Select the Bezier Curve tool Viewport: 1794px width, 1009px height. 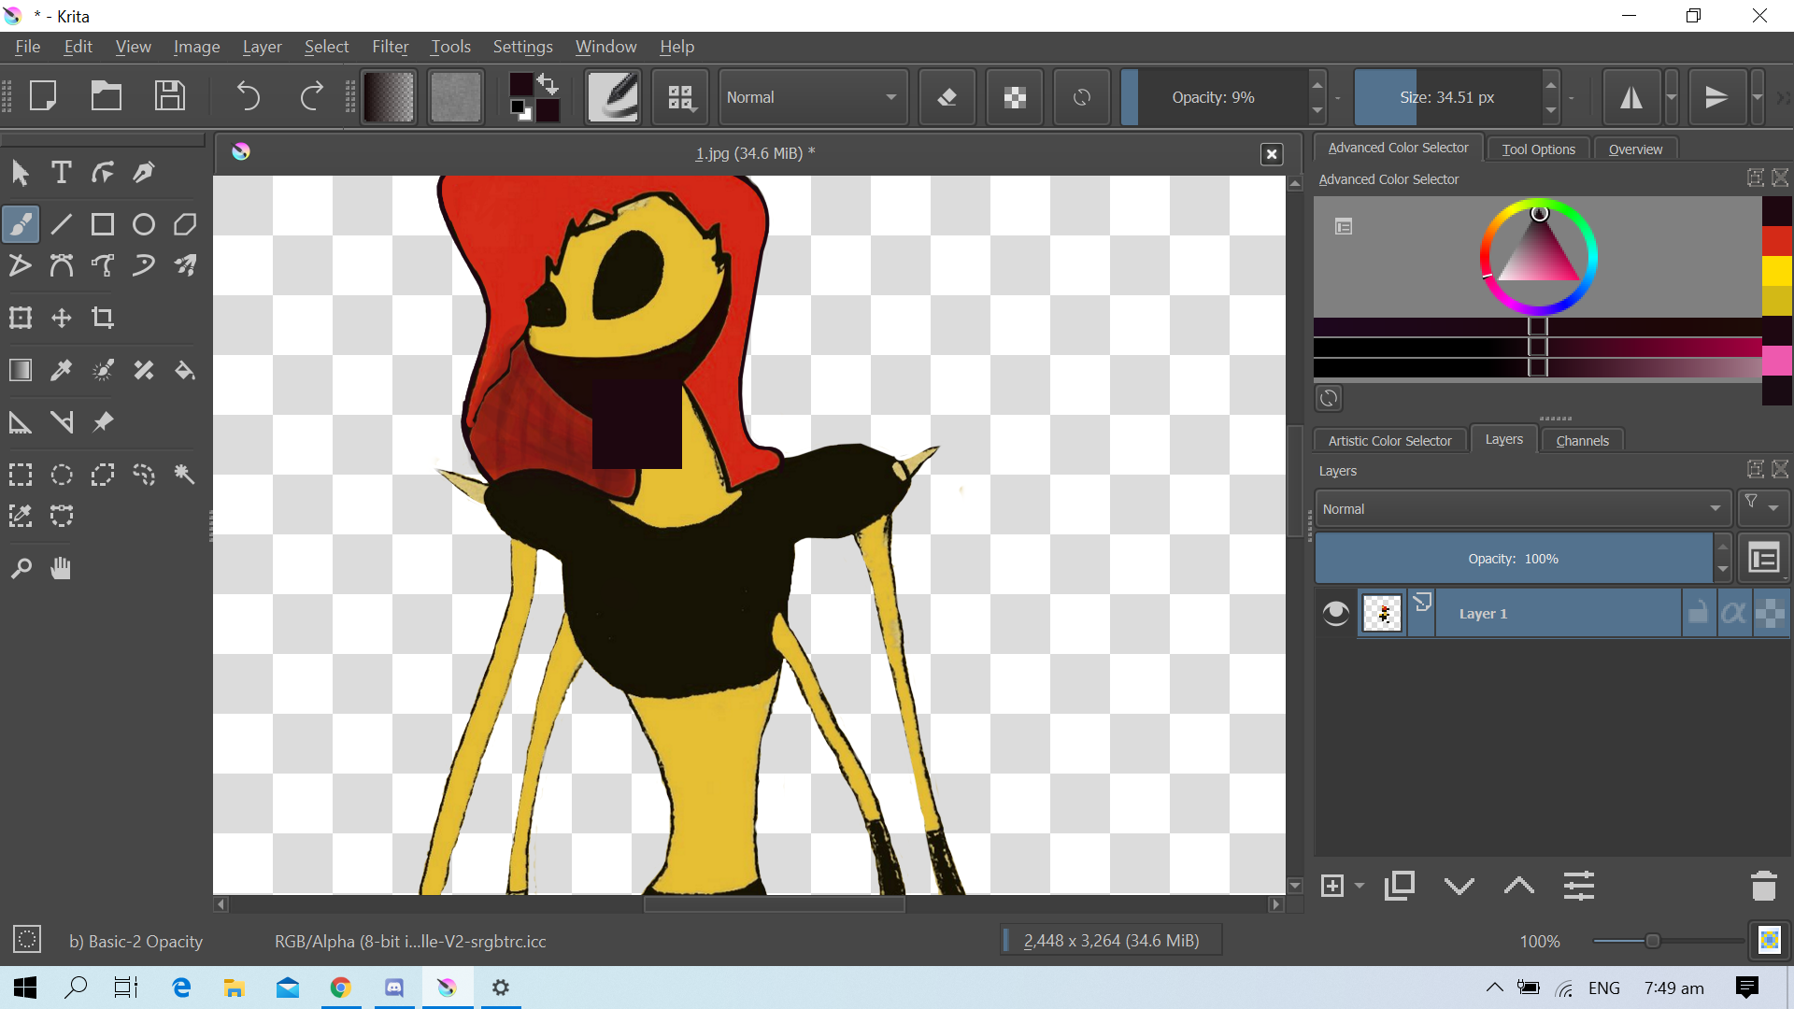click(62, 265)
